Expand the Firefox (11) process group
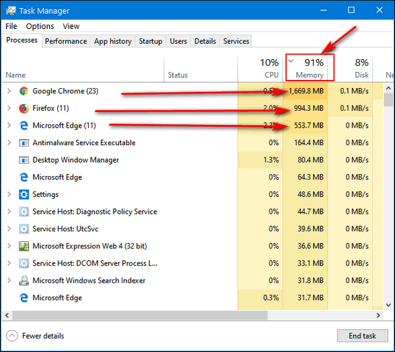Viewport: 395px width, 352px height. click(x=9, y=108)
